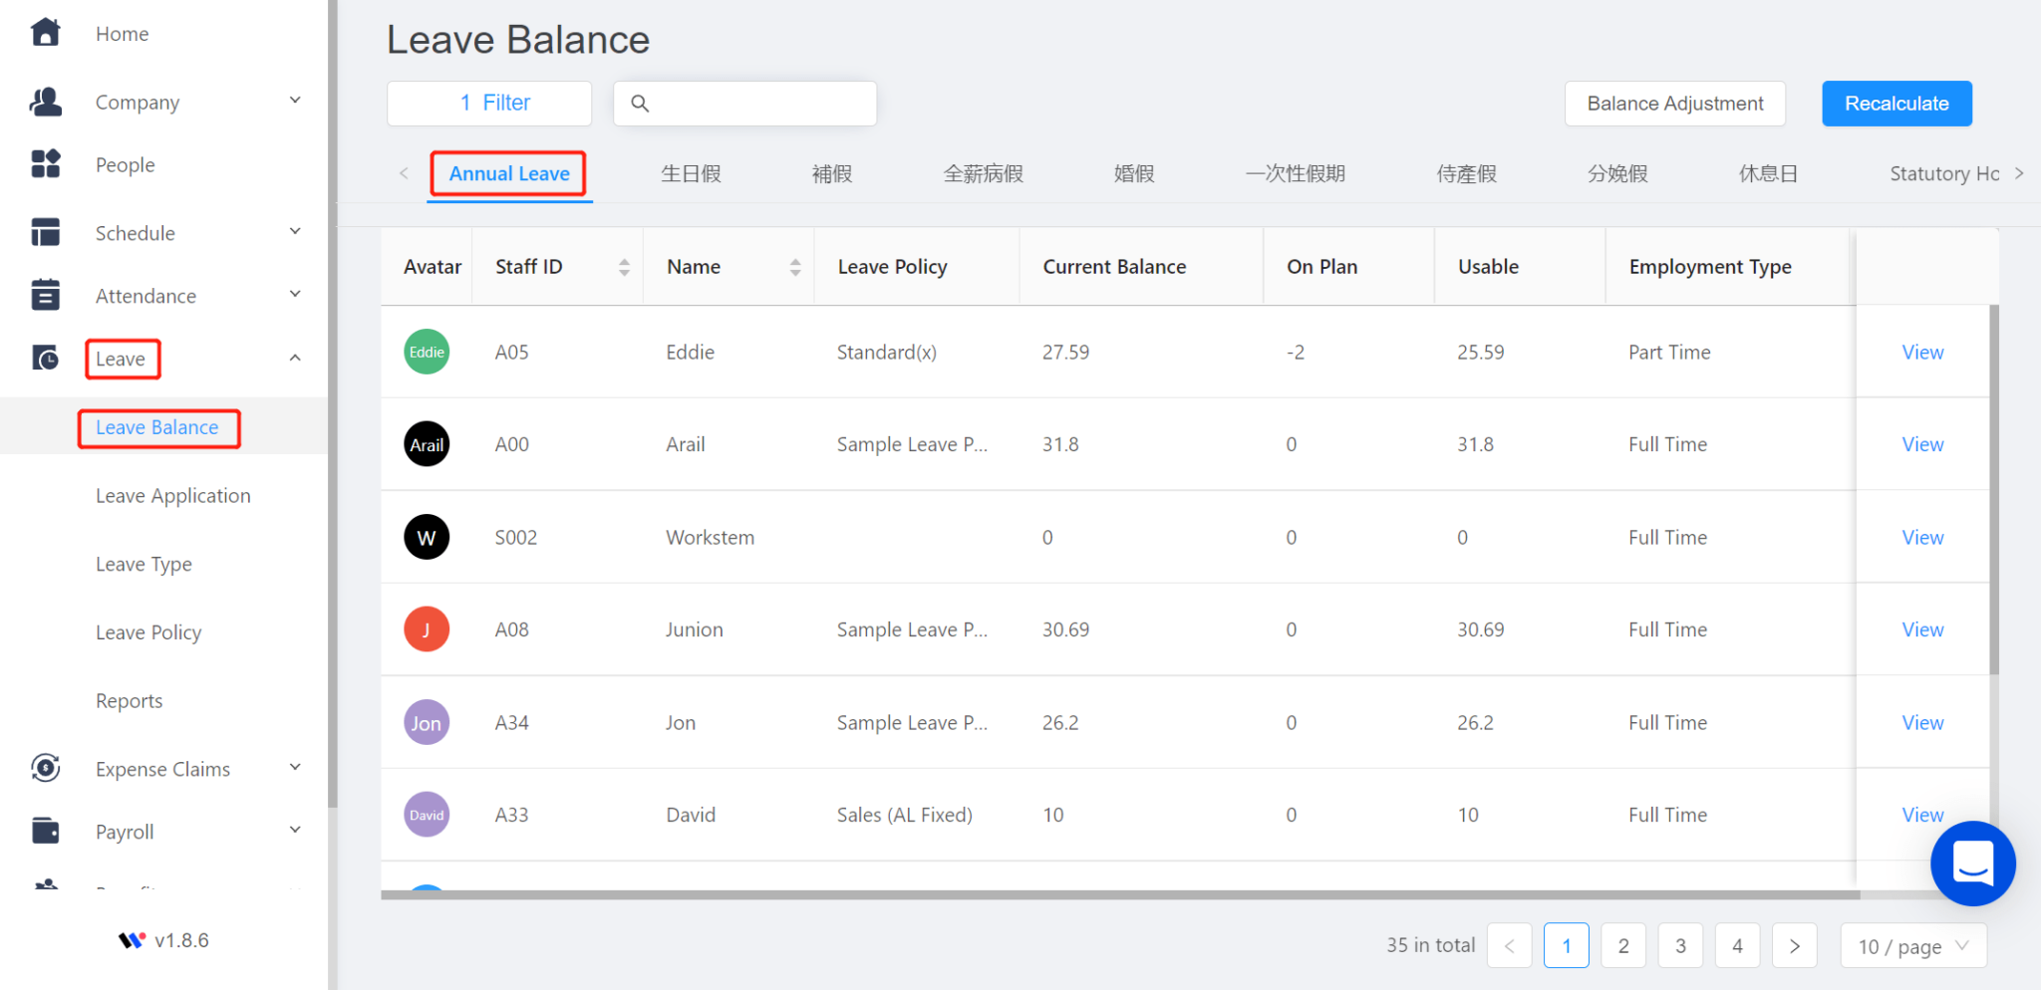2041x990 pixels.
Task: Switch to the 全薪病假 tab
Action: tap(983, 173)
